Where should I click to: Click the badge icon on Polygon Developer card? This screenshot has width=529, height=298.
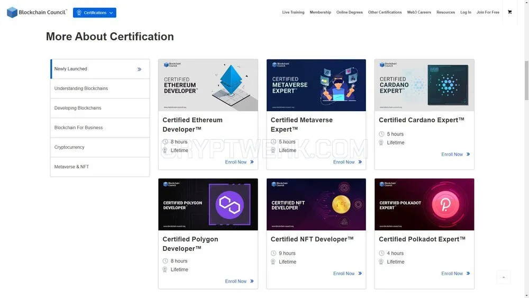click(165, 269)
